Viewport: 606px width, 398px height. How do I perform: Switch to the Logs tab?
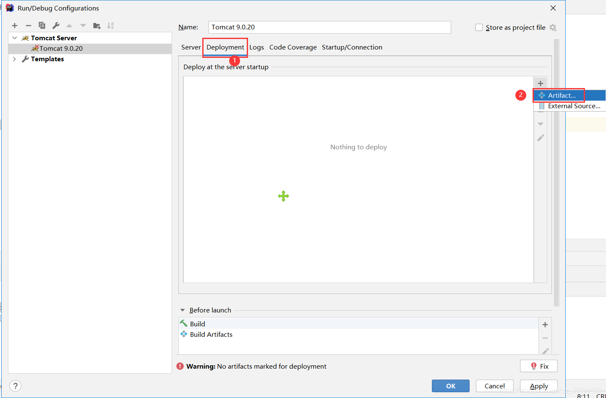(256, 47)
